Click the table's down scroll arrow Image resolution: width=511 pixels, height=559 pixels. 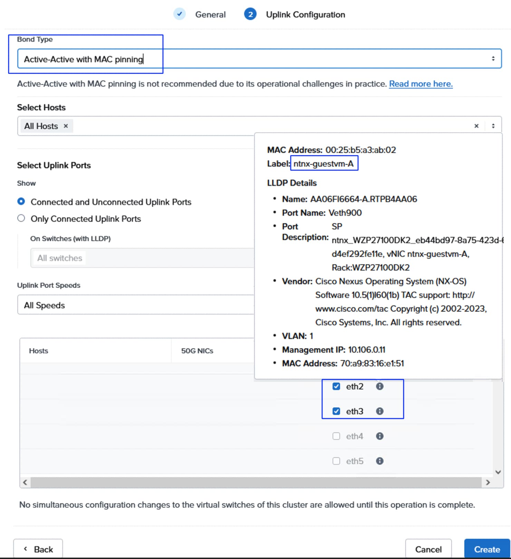(498, 472)
